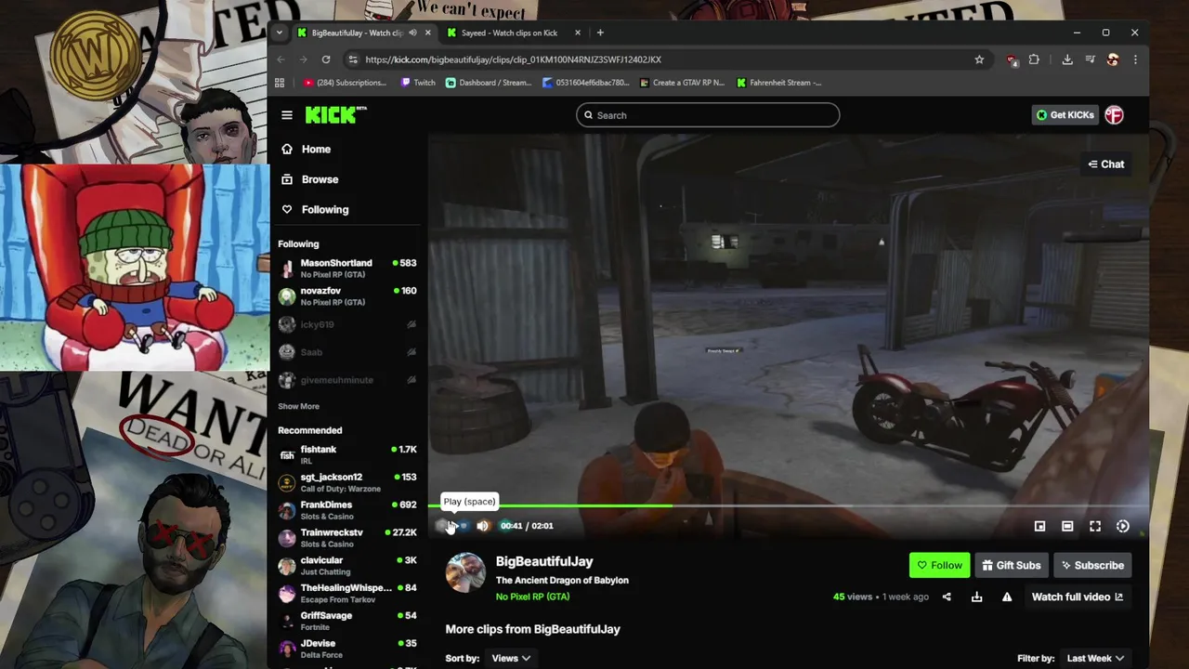Open the Chat panel button
This screenshot has width=1189, height=669.
click(1106, 164)
